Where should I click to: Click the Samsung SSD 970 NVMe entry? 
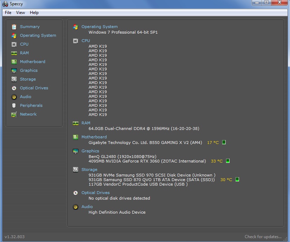(x=152, y=175)
